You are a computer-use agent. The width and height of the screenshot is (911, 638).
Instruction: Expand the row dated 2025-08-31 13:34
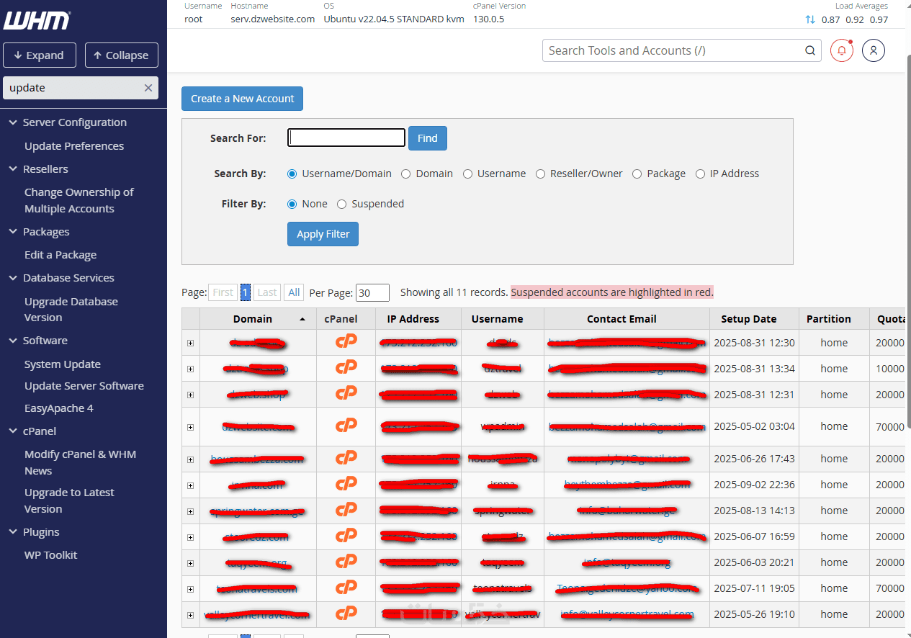click(190, 369)
